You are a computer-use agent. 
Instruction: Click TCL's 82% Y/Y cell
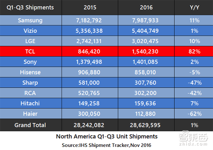(x=195, y=52)
